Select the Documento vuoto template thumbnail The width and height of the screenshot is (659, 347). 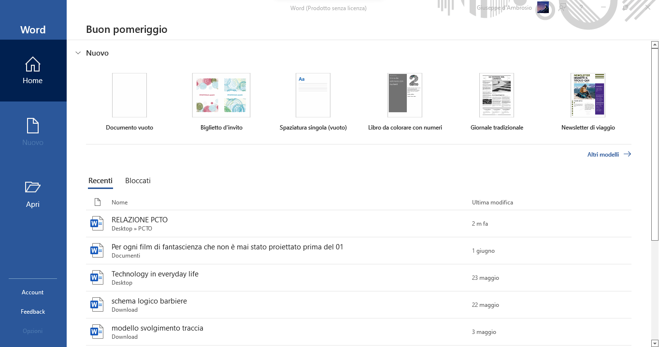(129, 95)
